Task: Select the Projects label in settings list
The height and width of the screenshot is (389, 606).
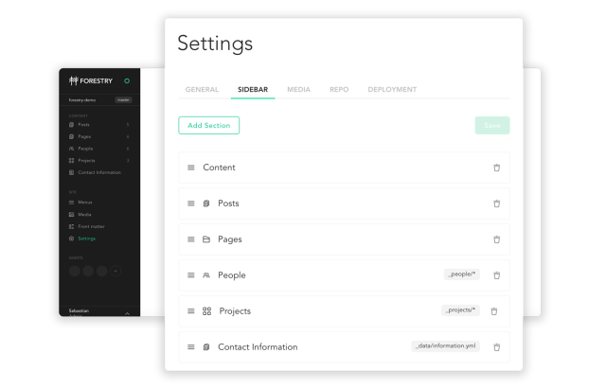Action: click(x=235, y=311)
